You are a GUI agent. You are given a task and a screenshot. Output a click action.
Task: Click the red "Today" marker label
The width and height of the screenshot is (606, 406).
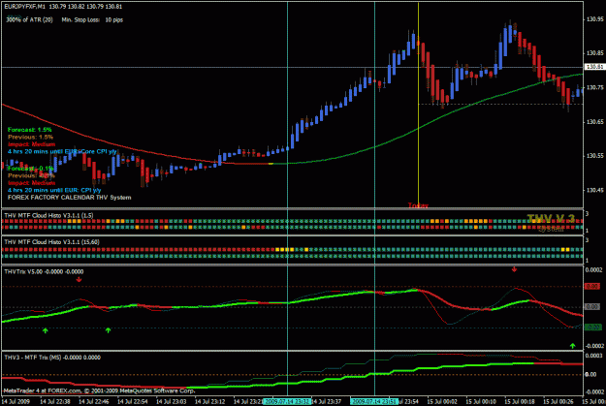418,205
